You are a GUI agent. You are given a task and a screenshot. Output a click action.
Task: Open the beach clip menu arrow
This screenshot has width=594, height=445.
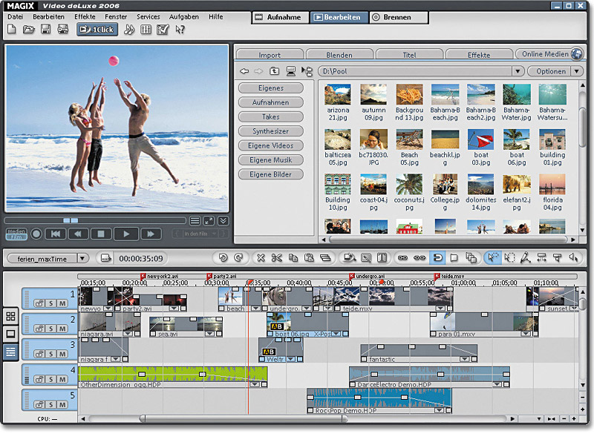pos(255,309)
